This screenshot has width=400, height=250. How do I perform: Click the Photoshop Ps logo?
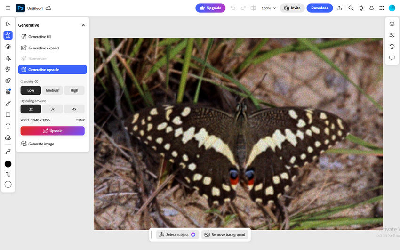click(x=20, y=8)
